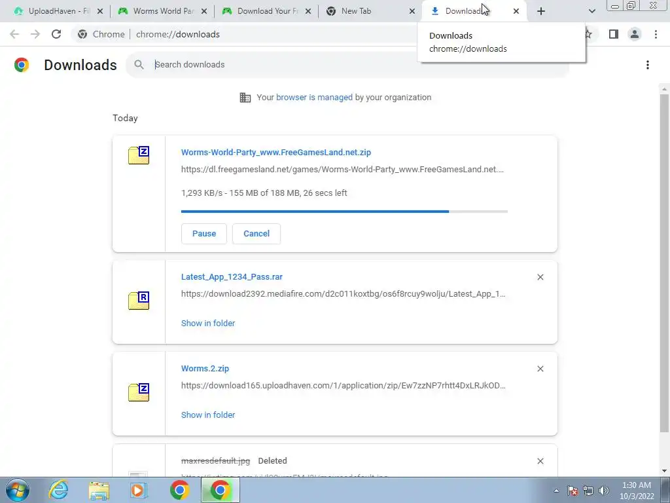The width and height of the screenshot is (670, 503).
Task: Open the volume speaker icon
Action: coord(604,491)
